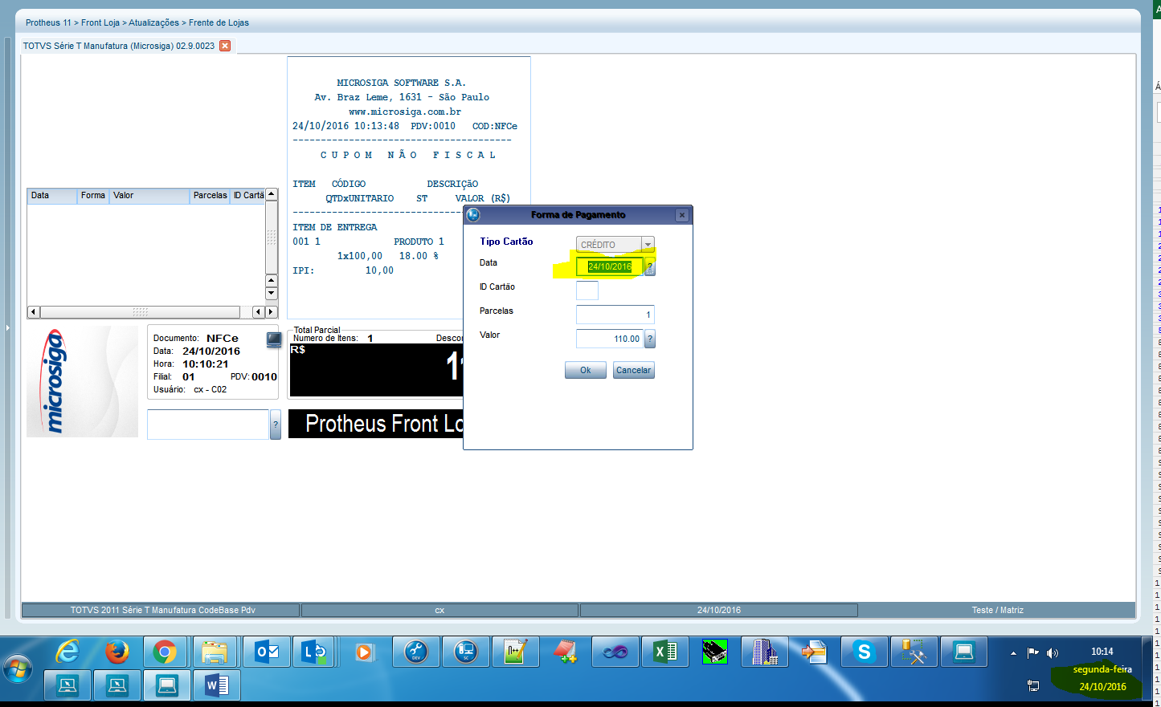Image resolution: width=1161 pixels, height=707 pixels.
Task: Open the SC monitor taskbar icon
Action: pos(465,652)
